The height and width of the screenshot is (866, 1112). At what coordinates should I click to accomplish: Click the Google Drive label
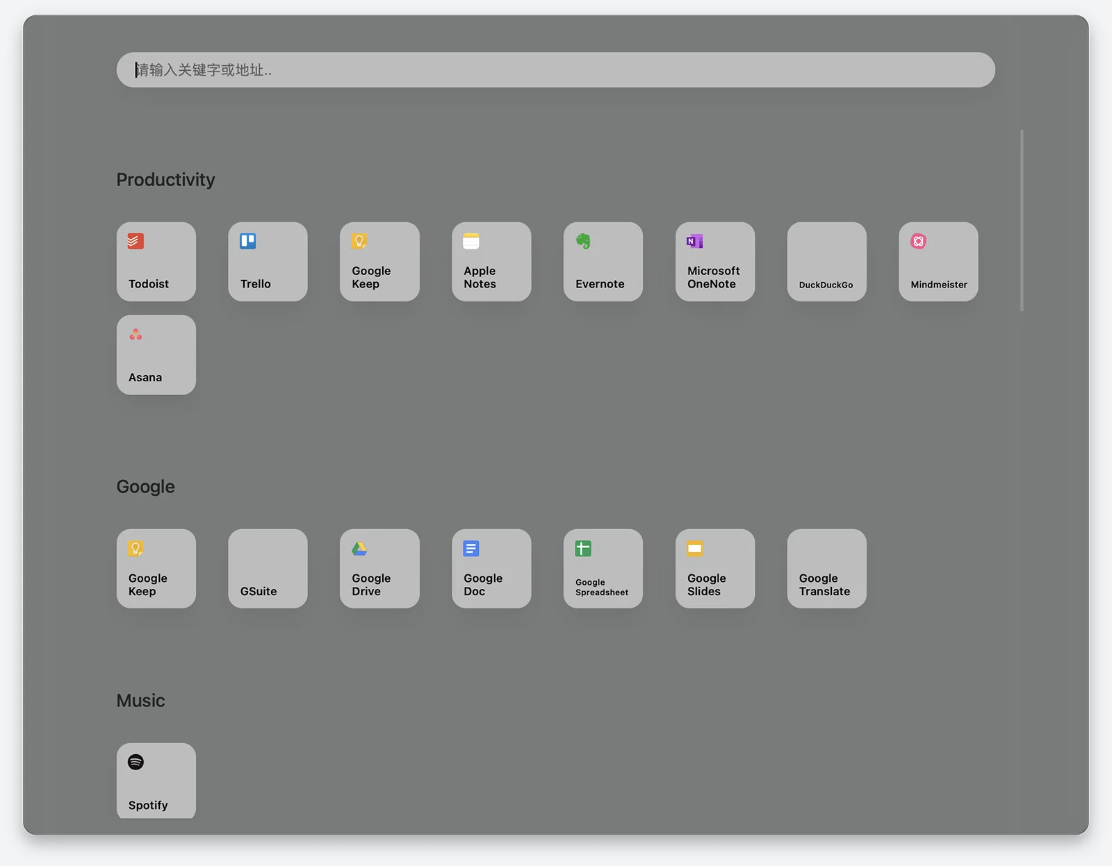coord(371,585)
